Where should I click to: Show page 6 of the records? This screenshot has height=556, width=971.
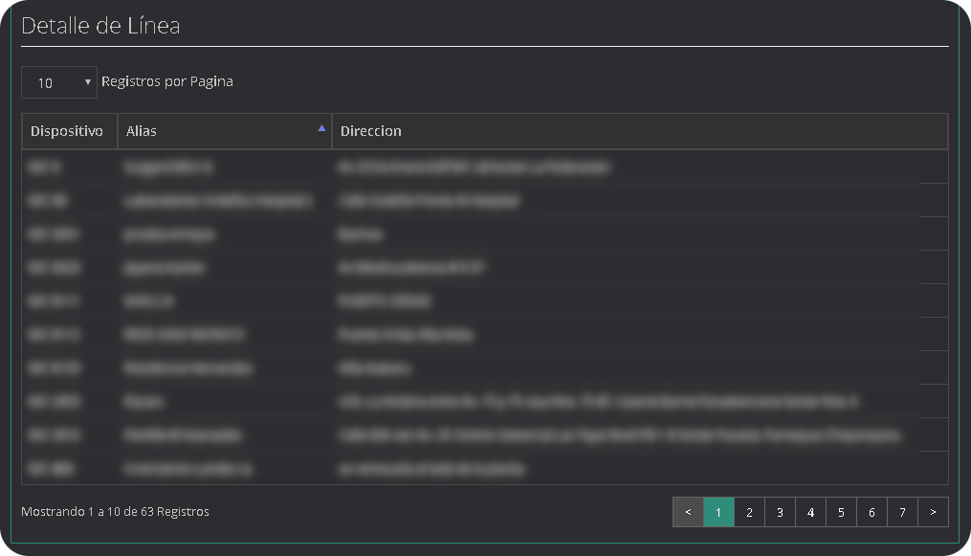(x=872, y=512)
